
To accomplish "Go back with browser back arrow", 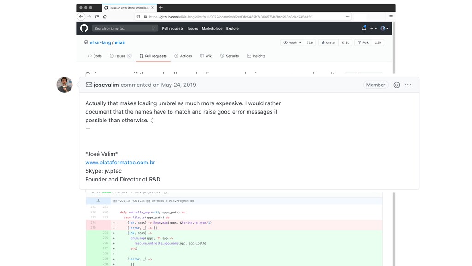I will coord(81,17).
